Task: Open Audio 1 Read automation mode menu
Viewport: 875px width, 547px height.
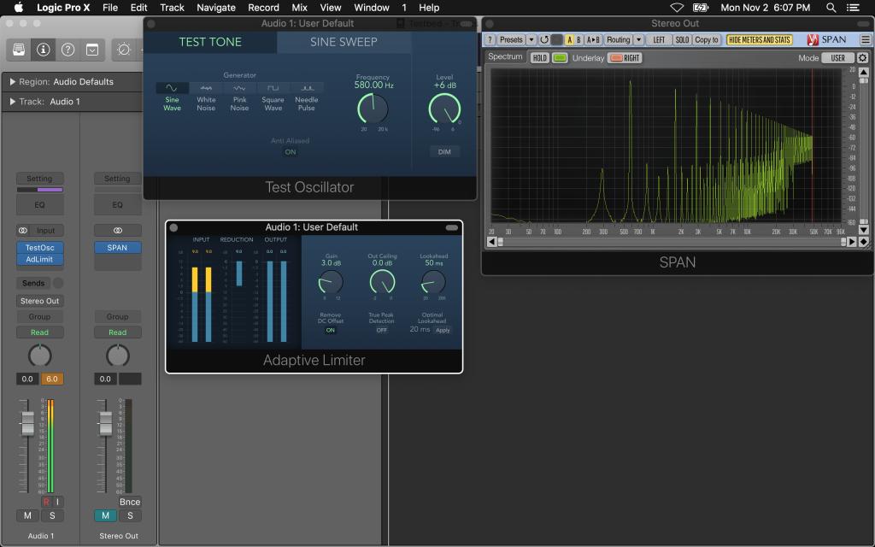Action: (x=39, y=332)
